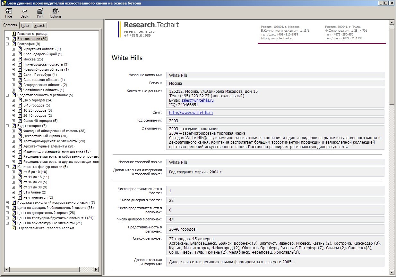This screenshot has height=277, width=396.
Task: Expand Продажа технологий искусственного камня (7) node
Action: pyautogui.click(x=7, y=202)
